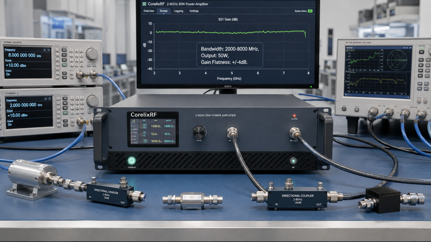Image resolution: width=431 pixels, height=242 pixels.
Task: Click the Smith chart on the network analyzer
Action: tap(397, 60)
